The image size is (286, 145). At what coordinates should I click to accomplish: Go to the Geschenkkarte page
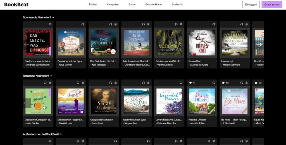[153, 4]
